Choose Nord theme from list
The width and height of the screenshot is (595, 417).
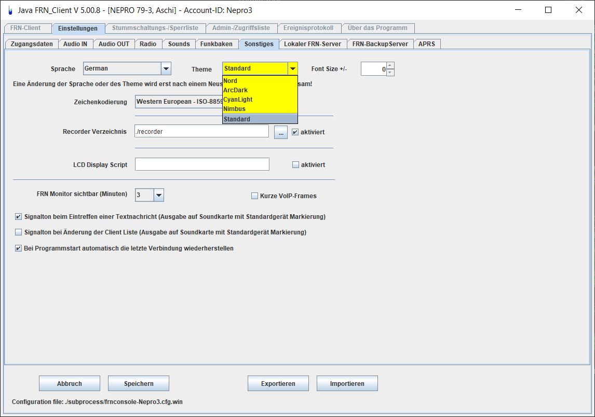point(260,81)
